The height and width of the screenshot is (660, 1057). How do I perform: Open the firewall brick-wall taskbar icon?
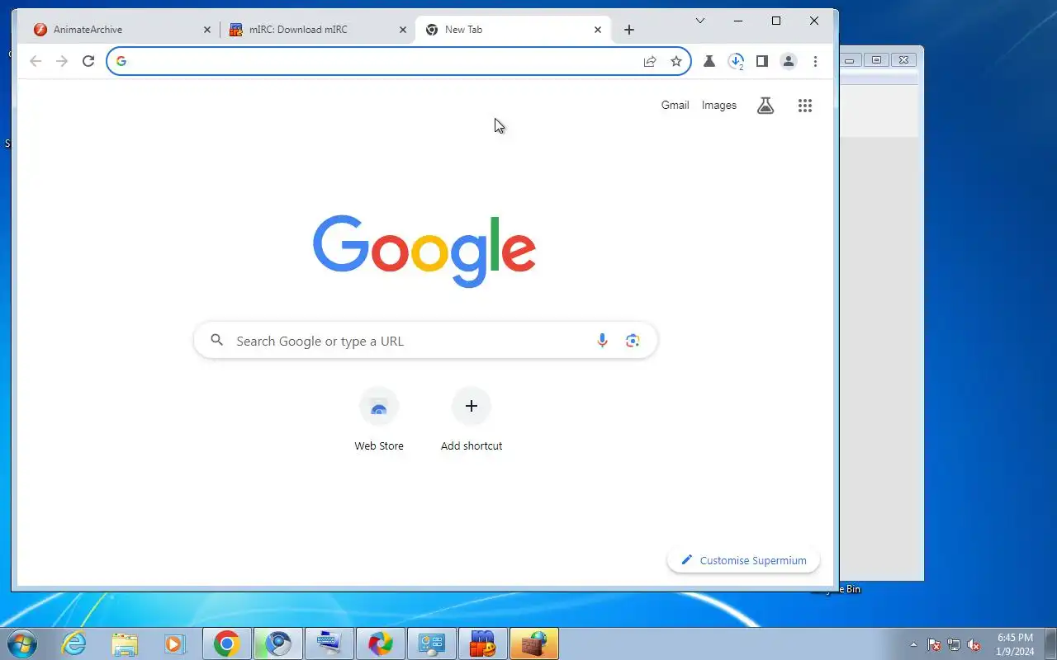[534, 643]
